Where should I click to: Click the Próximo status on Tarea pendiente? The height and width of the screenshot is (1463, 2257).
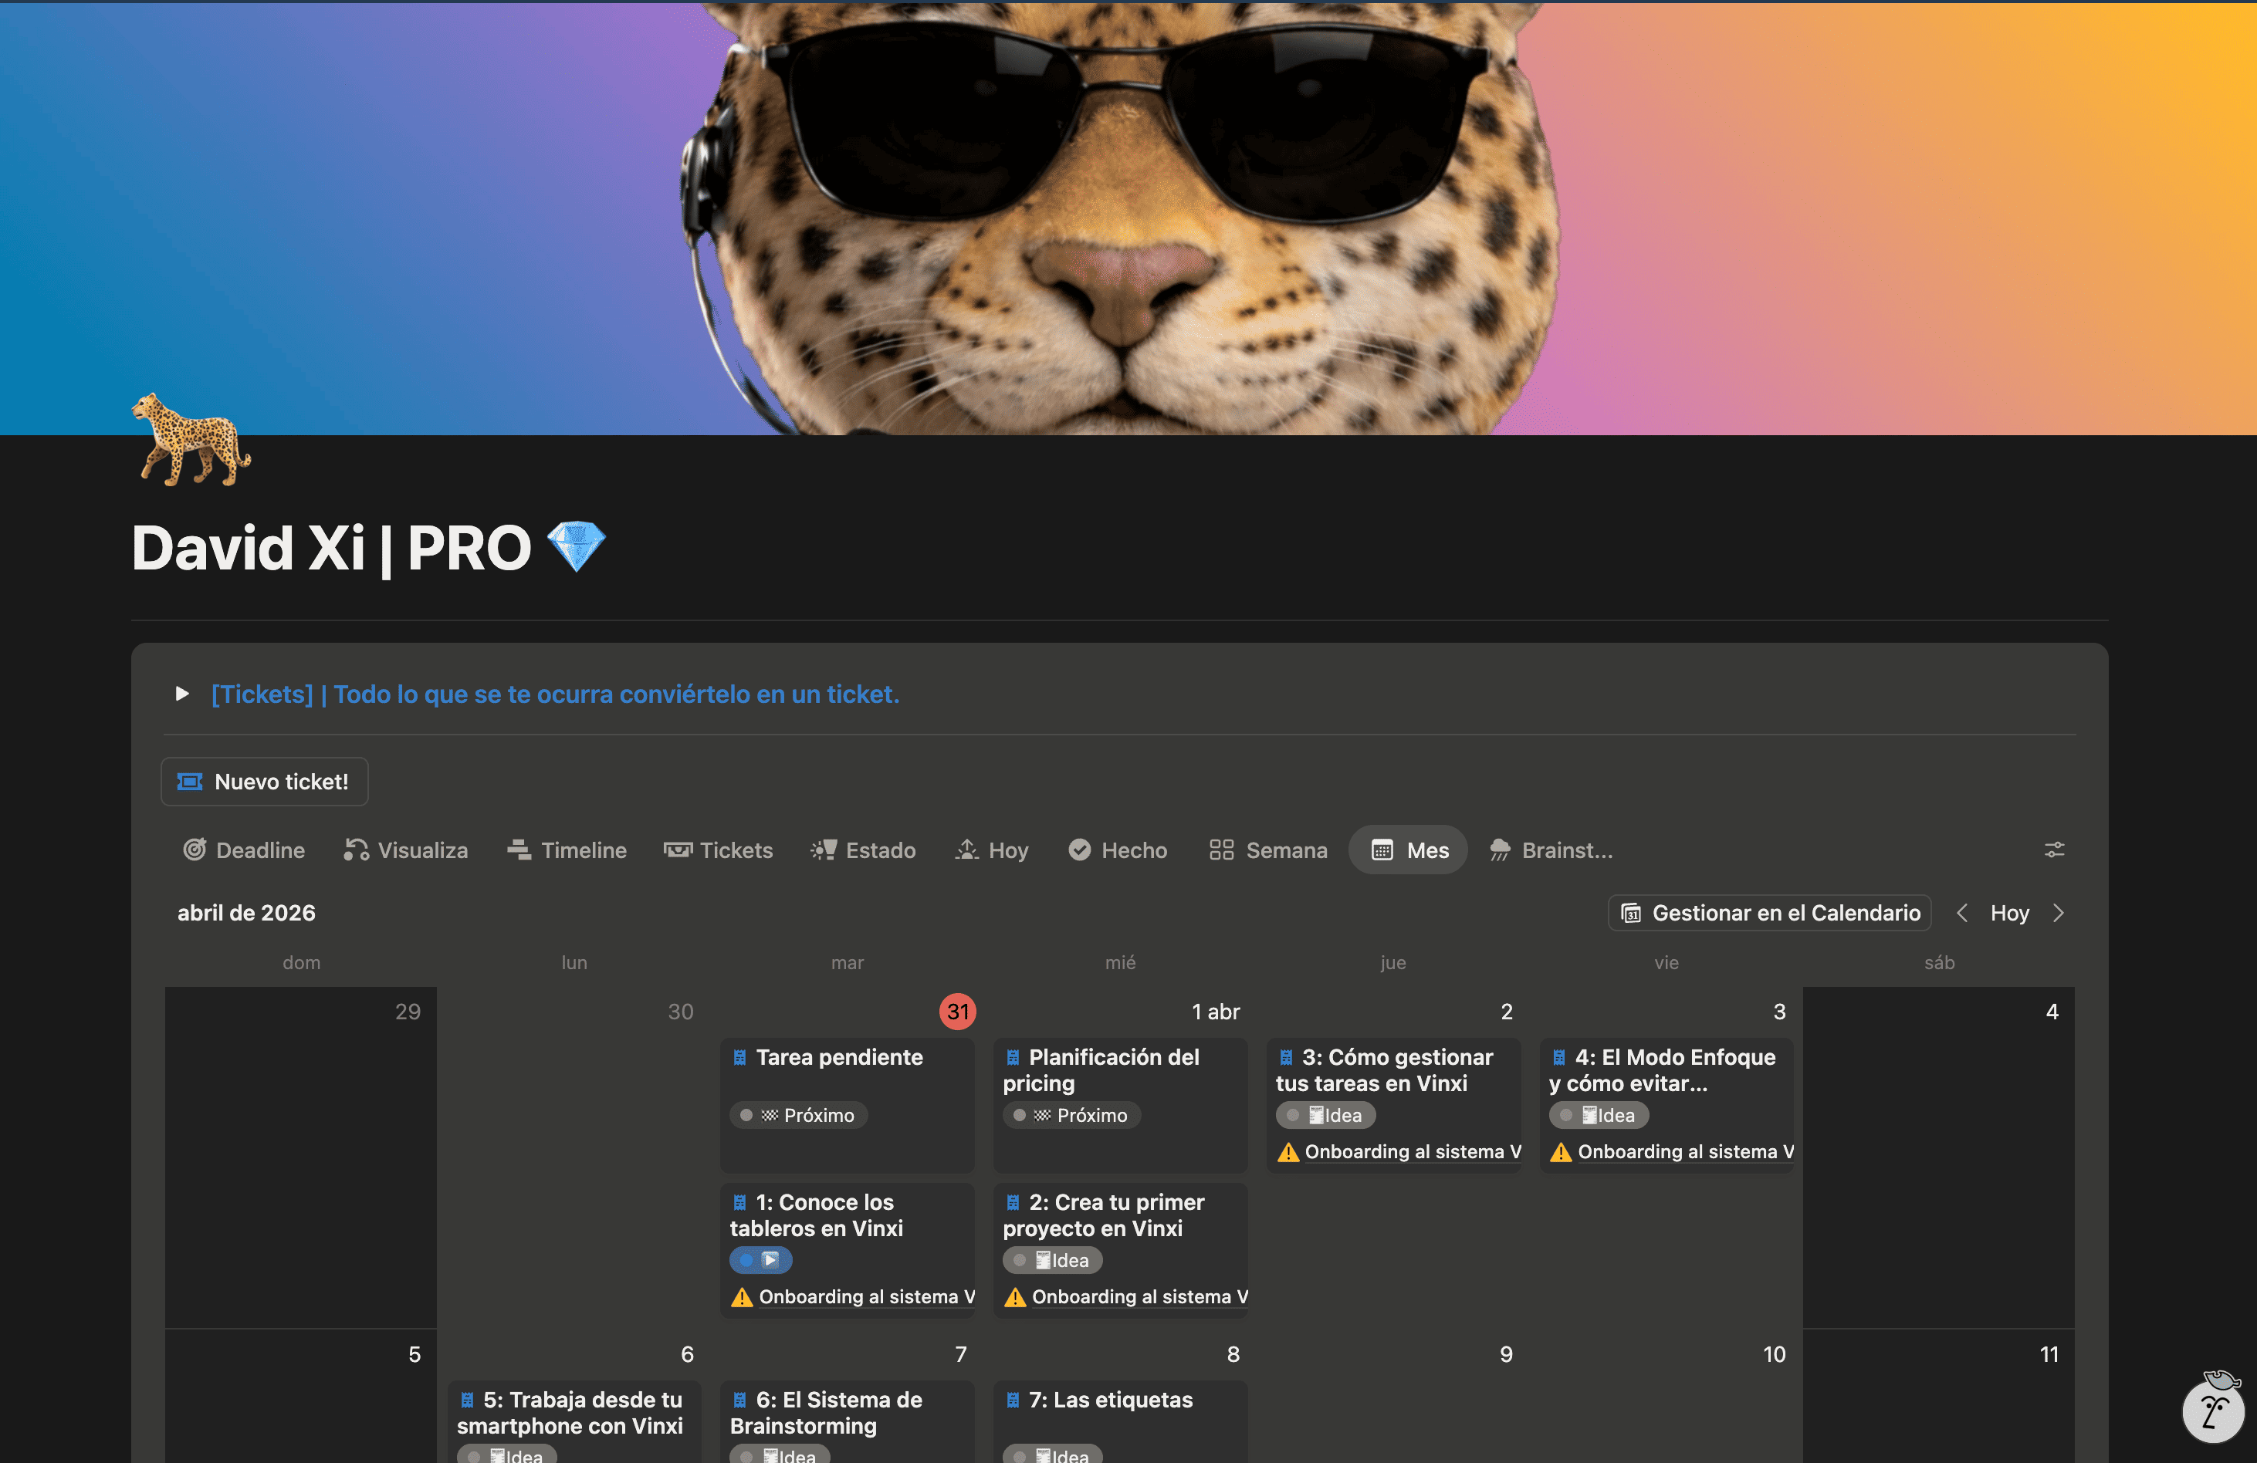coord(798,1116)
